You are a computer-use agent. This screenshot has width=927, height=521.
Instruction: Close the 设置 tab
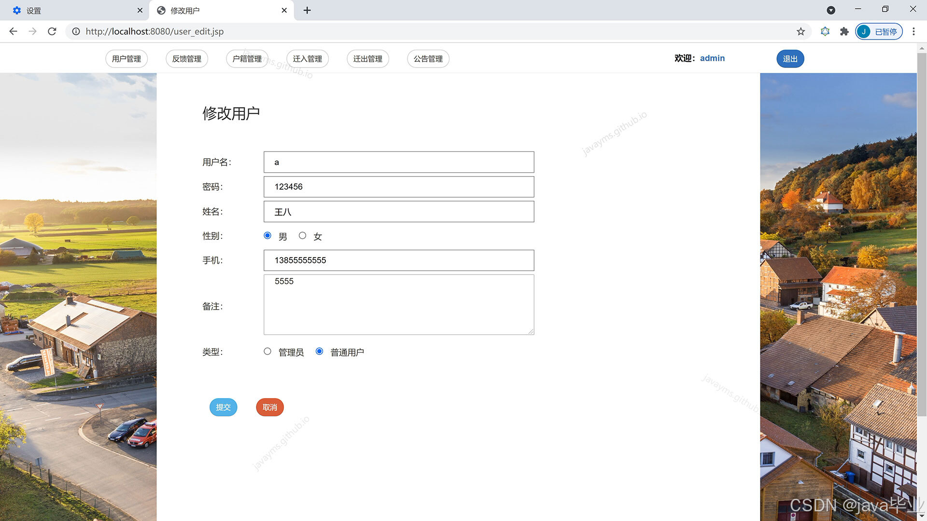click(x=140, y=10)
